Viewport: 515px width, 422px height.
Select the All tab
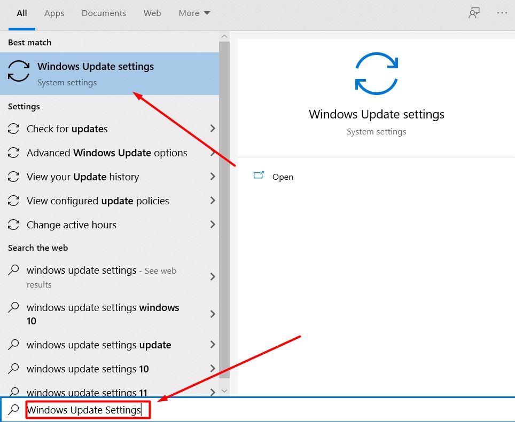tap(22, 13)
